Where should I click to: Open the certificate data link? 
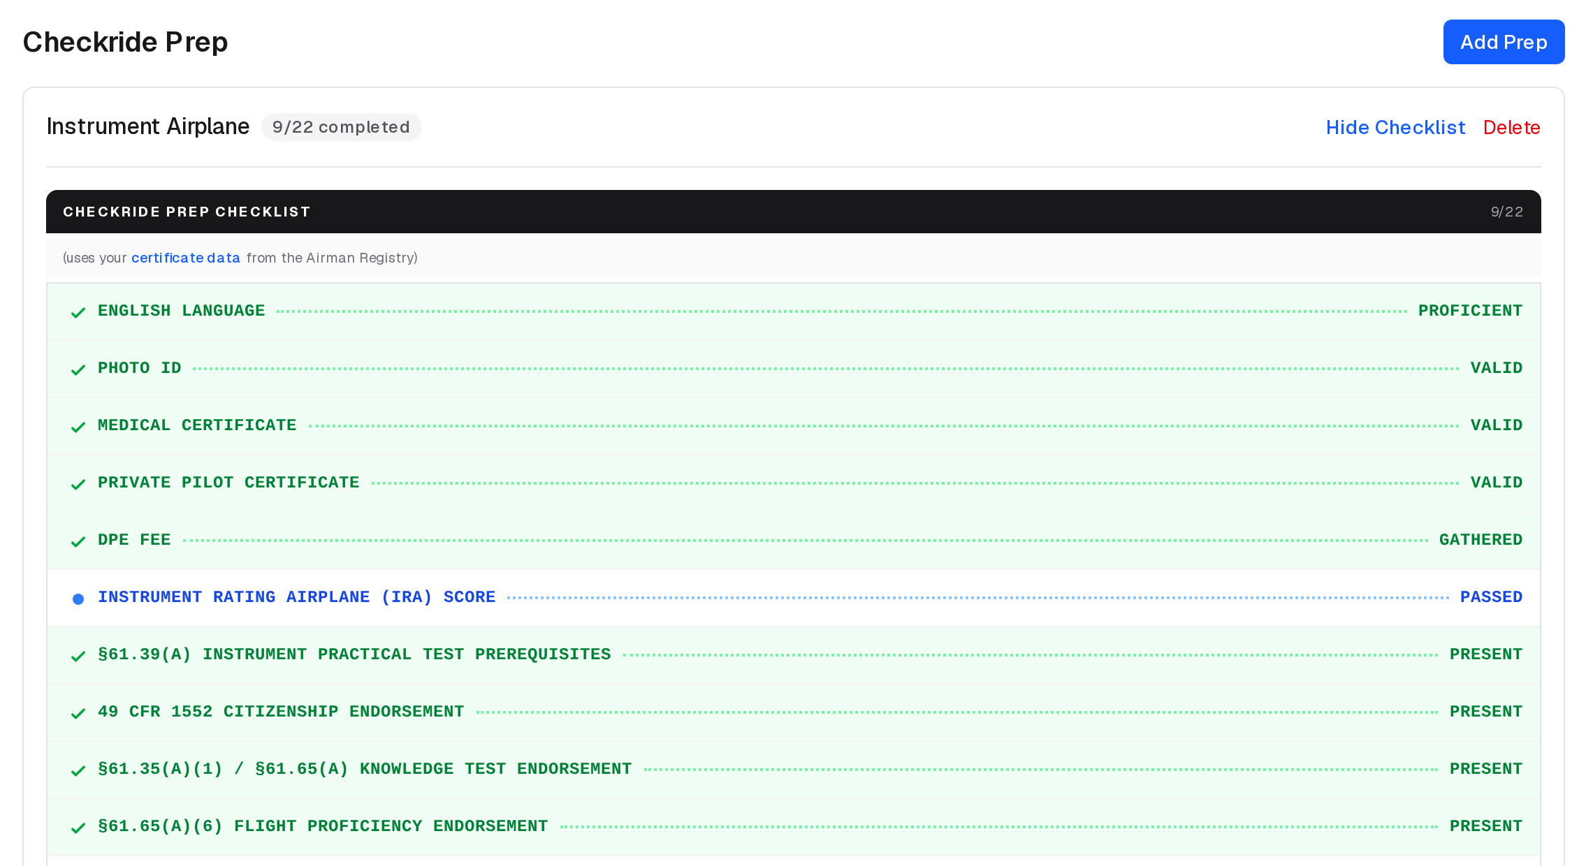pyautogui.click(x=186, y=258)
